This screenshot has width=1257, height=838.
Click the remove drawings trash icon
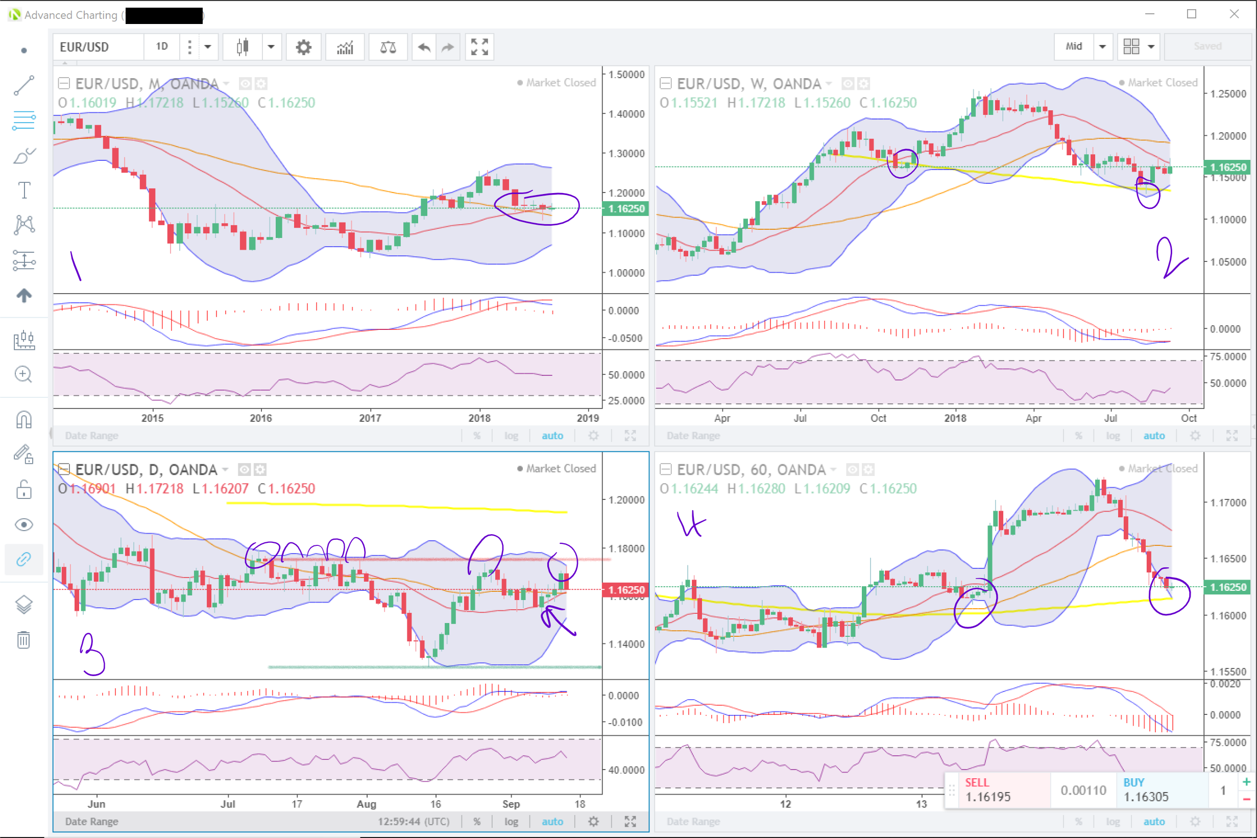(x=24, y=639)
